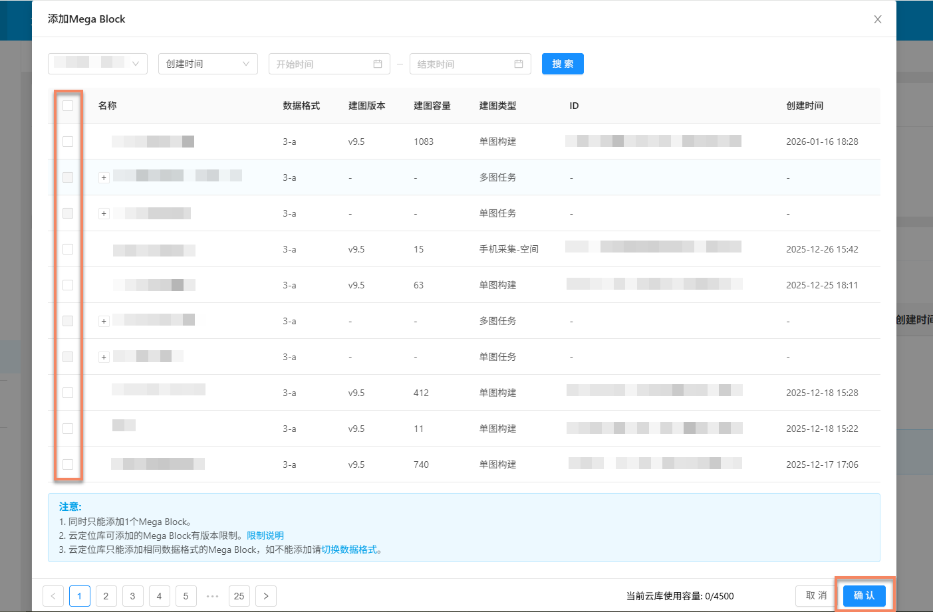Click the pagination ellipsis jump icon
The image size is (933, 612).
(212, 596)
